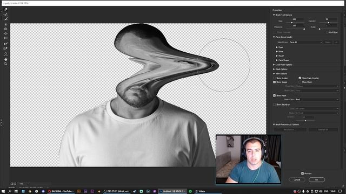Select the Hand tool

point(6,59)
